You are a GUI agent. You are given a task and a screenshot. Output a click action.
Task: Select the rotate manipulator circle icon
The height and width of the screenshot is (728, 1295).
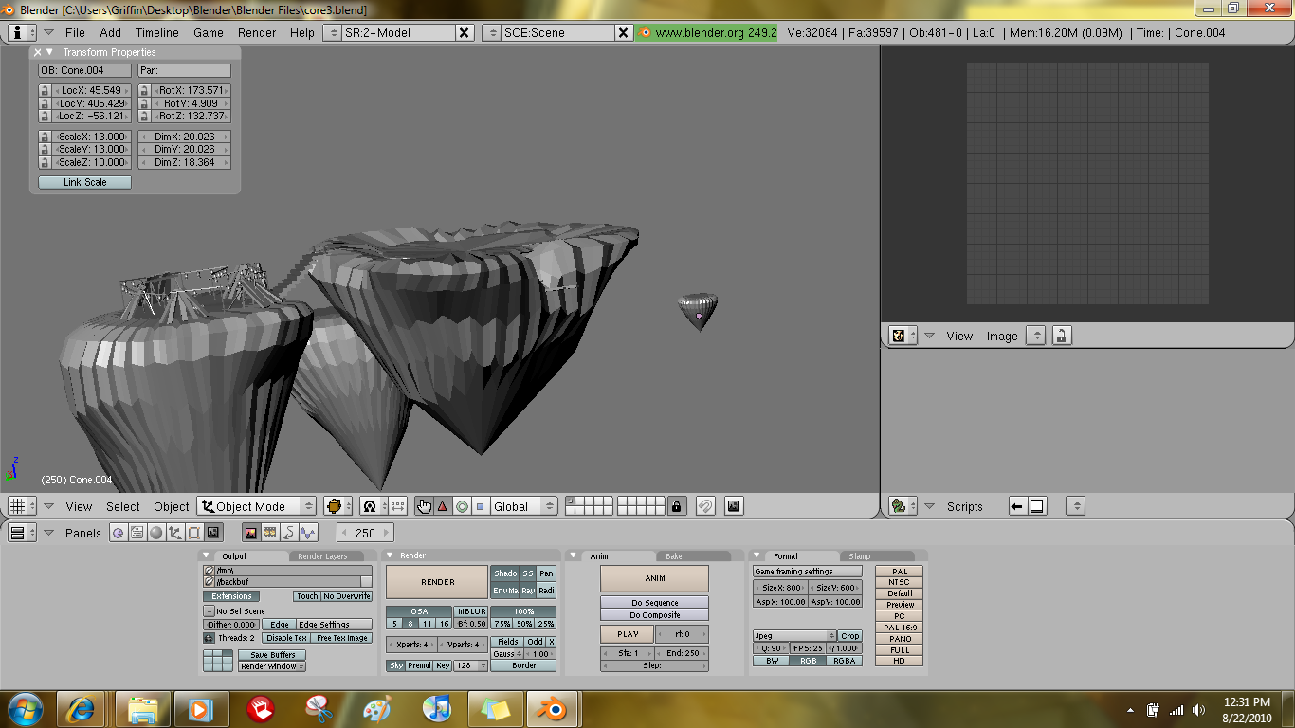pyautogui.click(x=462, y=506)
